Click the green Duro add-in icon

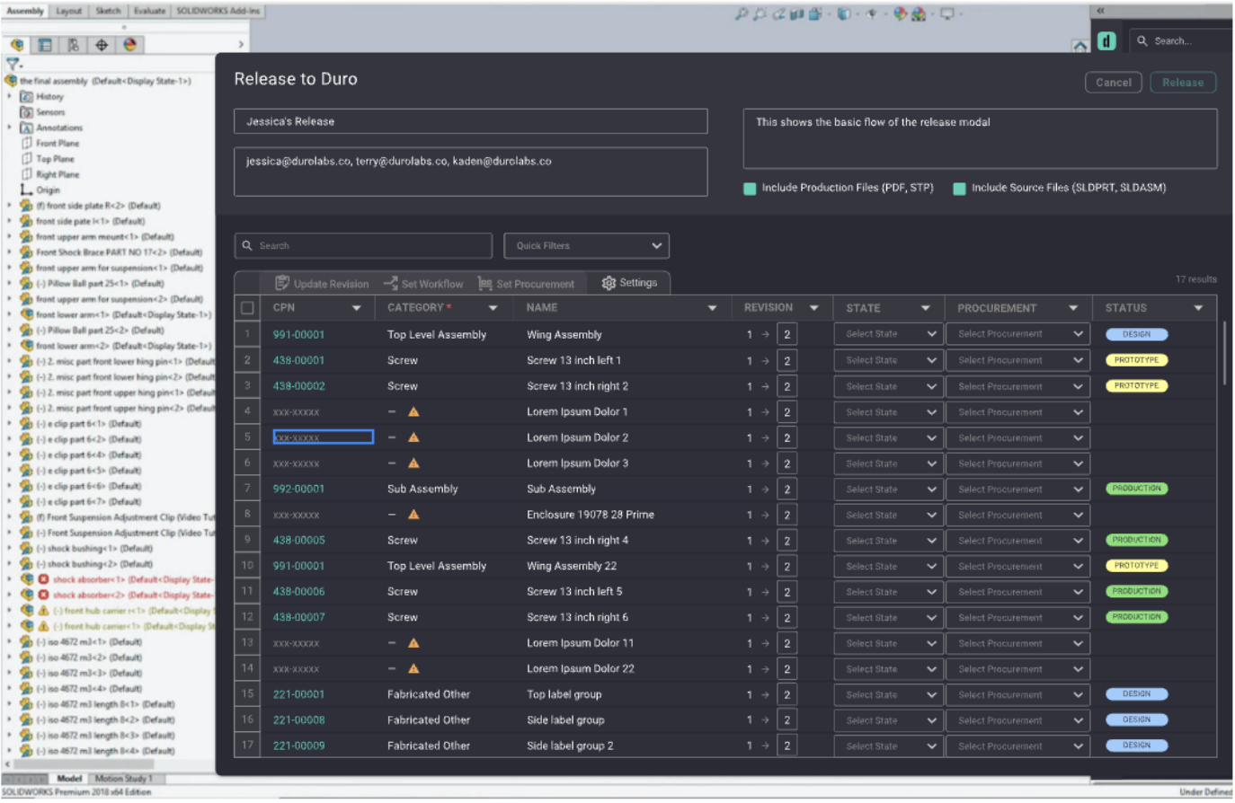coord(1106,41)
